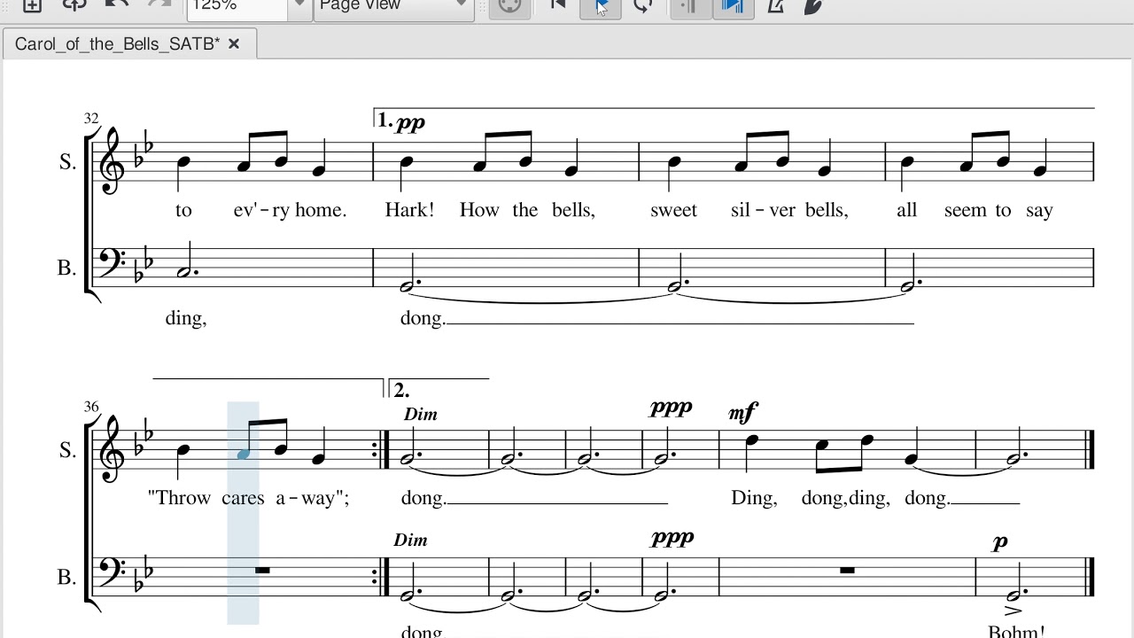This screenshot has width=1134, height=638.
Task: Toggle the metronome icon
Action: pos(775,5)
